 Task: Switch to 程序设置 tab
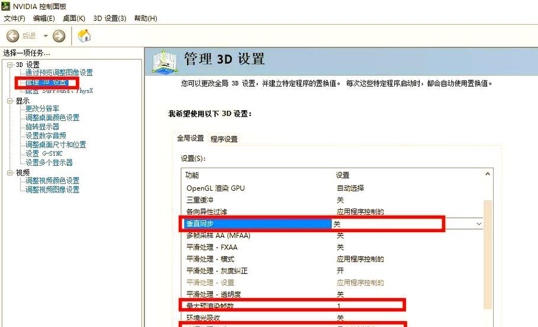[x=224, y=139]
